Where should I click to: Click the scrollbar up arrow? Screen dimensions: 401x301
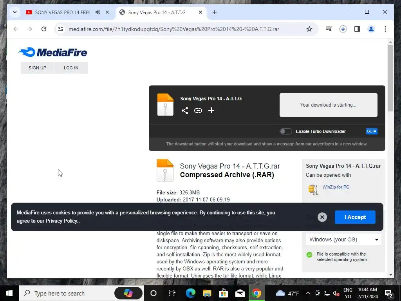390,42
